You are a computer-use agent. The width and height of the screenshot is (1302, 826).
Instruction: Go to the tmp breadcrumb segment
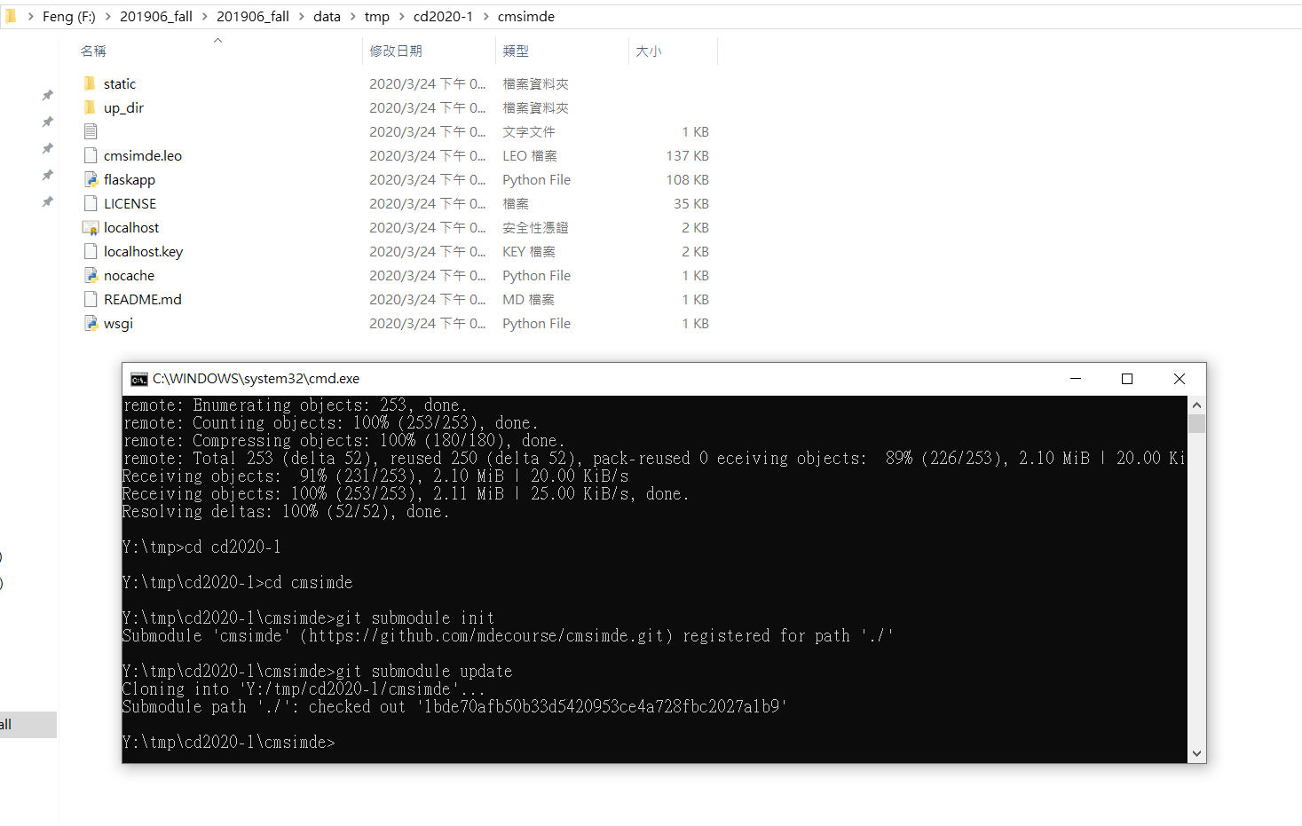[x=377, y=17]
